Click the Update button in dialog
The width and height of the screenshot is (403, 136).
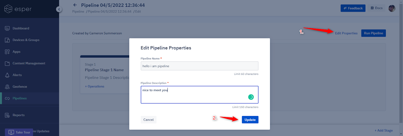tap(250, 120)
